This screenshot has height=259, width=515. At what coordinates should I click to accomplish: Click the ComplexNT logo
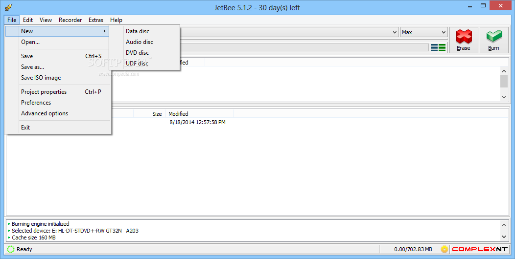[x=480, y=249]
